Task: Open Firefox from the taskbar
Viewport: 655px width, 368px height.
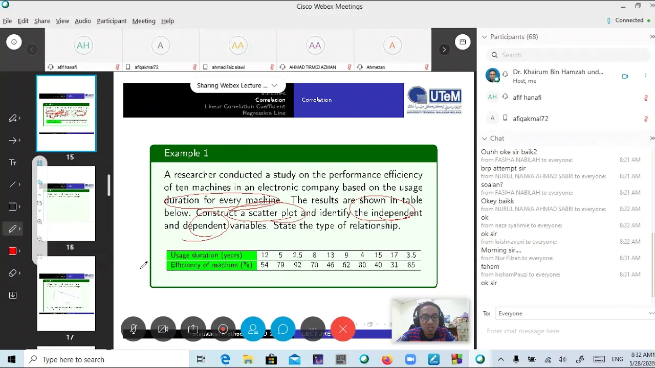Action: coord(387,359)
